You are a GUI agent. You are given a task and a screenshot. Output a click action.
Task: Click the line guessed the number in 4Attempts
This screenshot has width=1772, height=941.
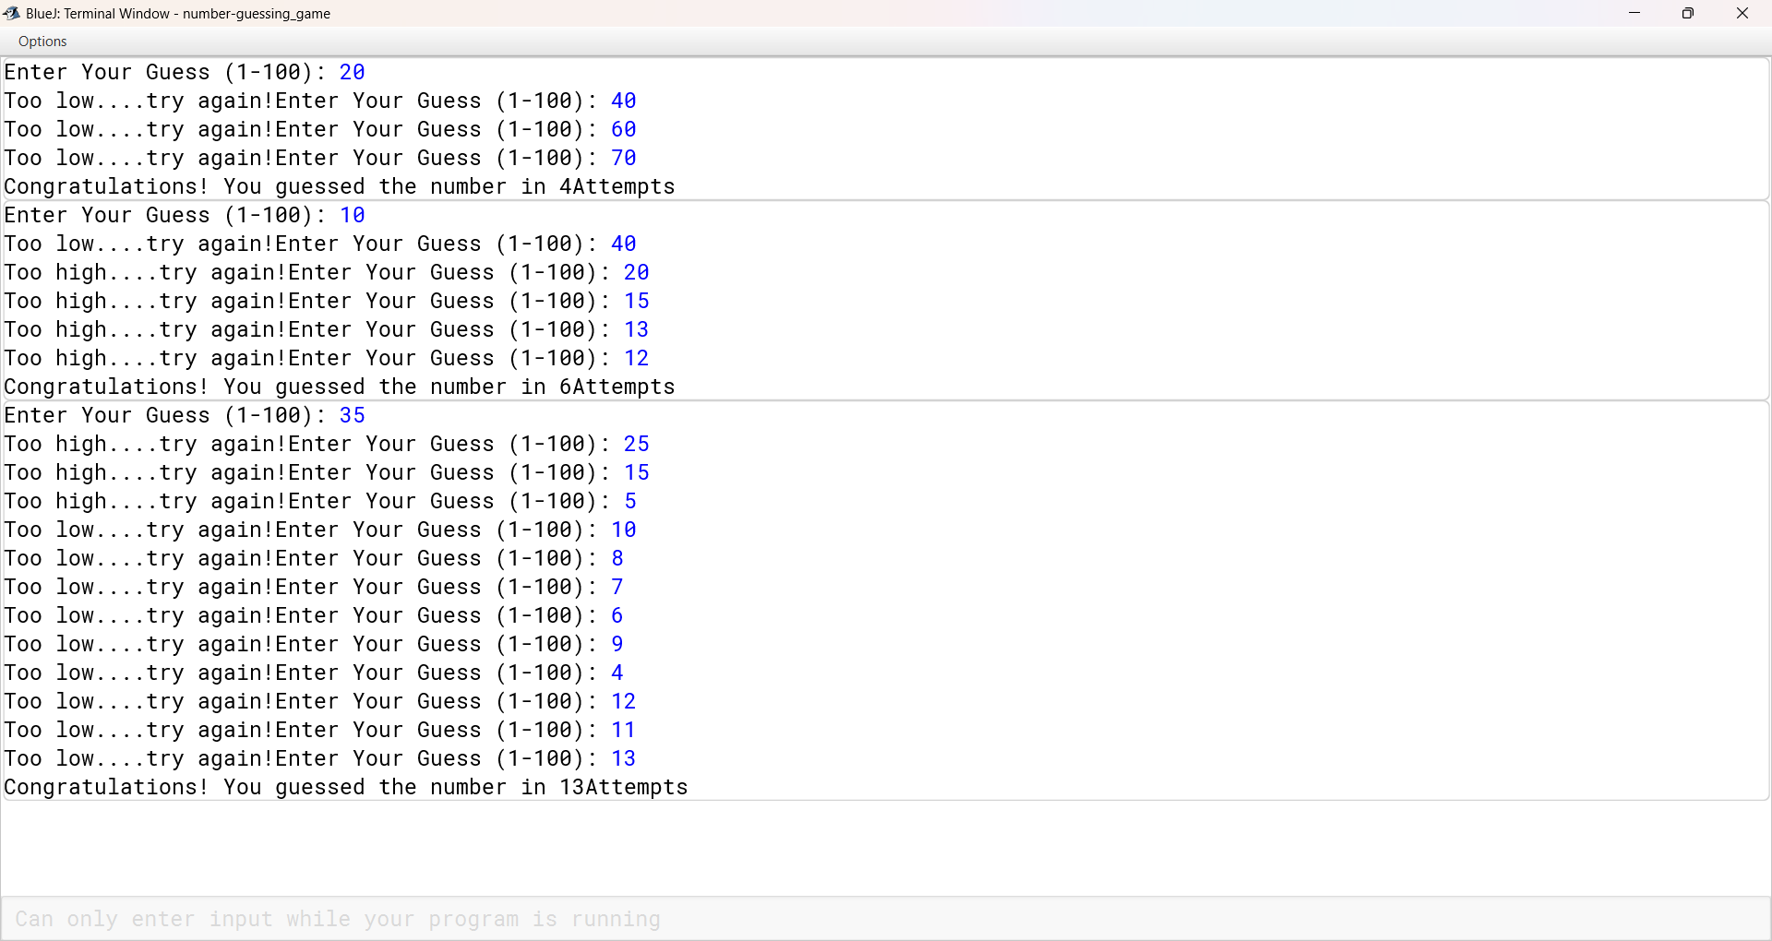tap(339, 186)
